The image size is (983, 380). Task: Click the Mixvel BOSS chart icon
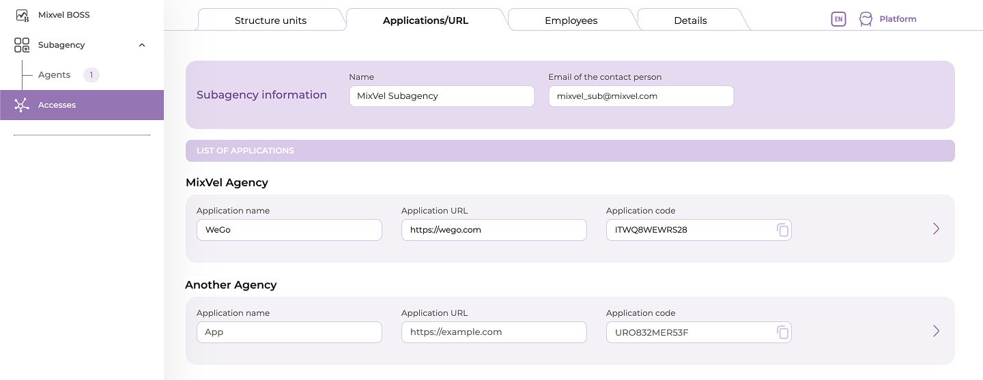pyautogui.click(x=22, y=15)
